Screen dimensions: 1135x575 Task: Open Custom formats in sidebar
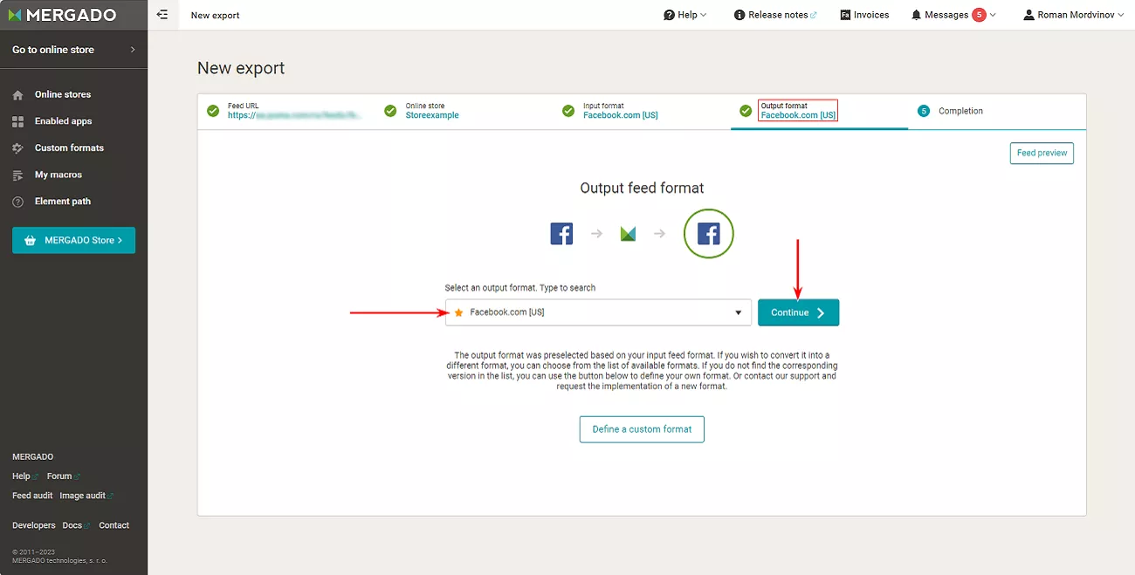pos(69,147)
